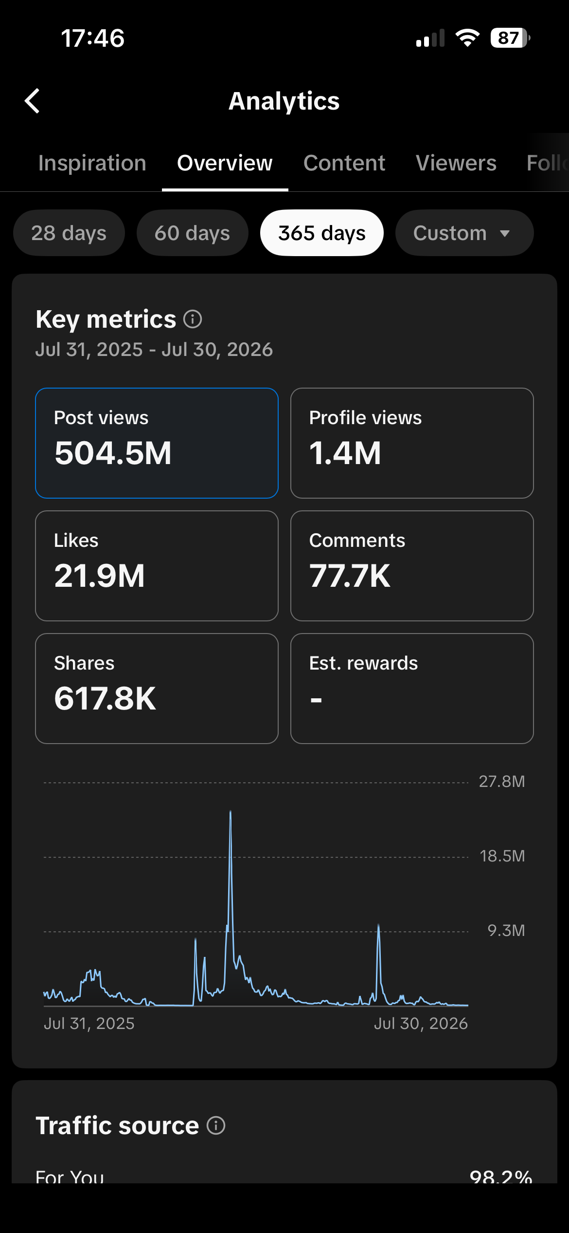The width and height of the screenshot is (569, 1233).
Task: Tap the battery indicator in status bar
Action: point(510,38)
